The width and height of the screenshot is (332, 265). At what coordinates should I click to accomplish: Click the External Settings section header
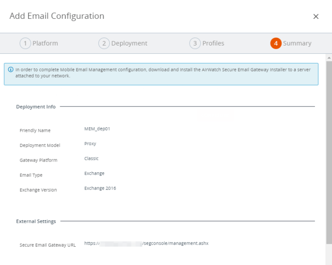coord(36,221)
